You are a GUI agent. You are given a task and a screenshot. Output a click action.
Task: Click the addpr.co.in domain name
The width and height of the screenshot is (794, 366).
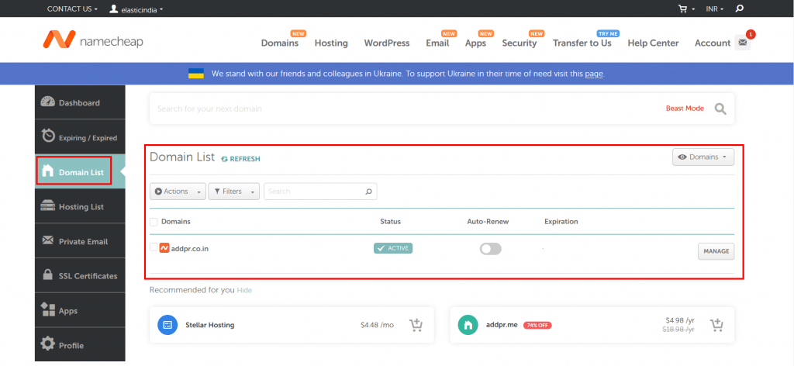[x=190, y=249]
